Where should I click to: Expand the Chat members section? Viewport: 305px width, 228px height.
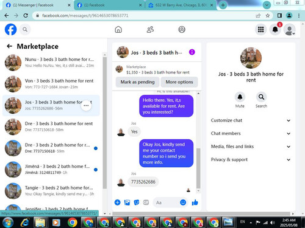tap(251, 133)
